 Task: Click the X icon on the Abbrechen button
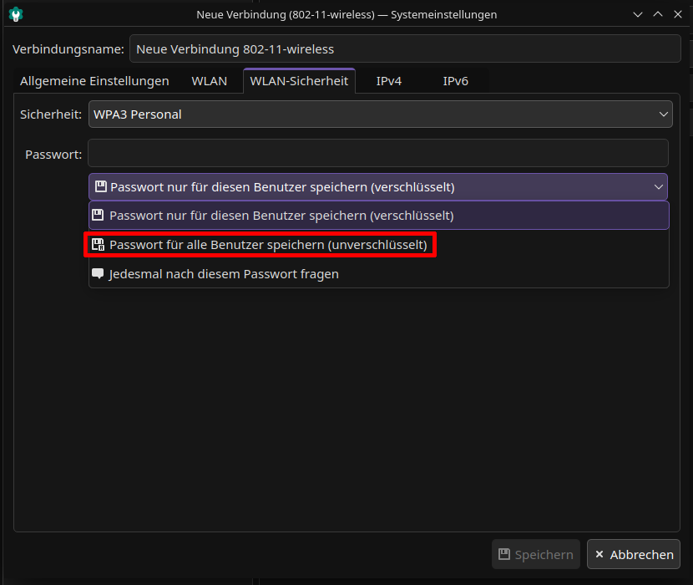point(599,555)
